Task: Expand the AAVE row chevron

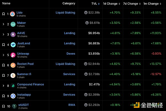Action: pyautogui.click(x=3, y=35)
